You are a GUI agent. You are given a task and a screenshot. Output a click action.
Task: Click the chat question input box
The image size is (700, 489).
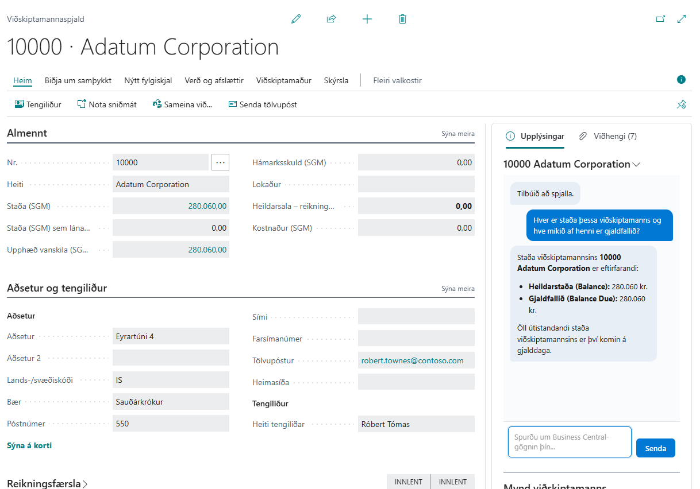click(x=570, y=442)
